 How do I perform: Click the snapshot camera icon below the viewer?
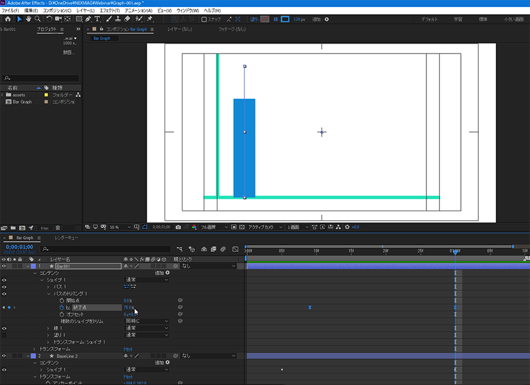coord(178,227)
